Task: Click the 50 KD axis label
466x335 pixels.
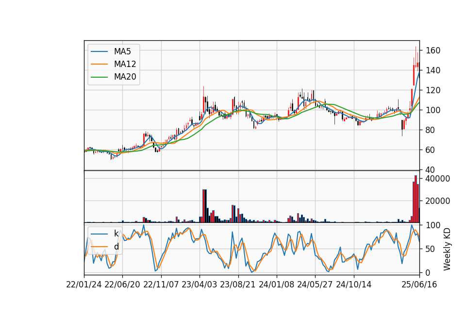Action: click(x=431, y=249)
